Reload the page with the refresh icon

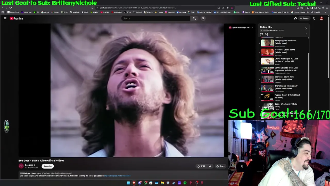pos(11,8)
